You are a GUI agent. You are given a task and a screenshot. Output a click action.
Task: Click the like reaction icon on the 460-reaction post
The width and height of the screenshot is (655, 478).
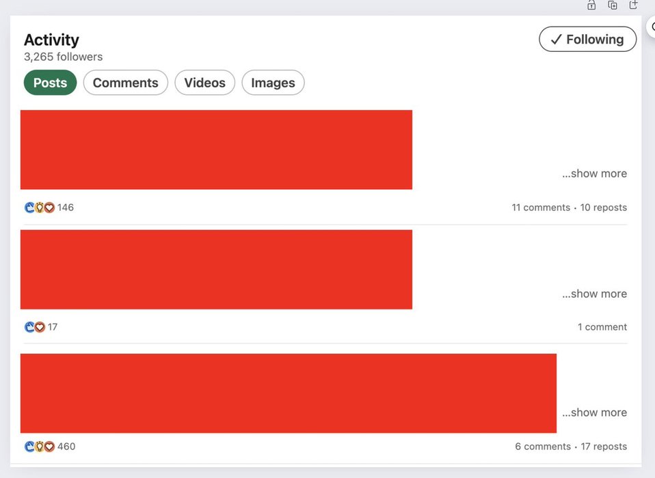click(29, 447)
